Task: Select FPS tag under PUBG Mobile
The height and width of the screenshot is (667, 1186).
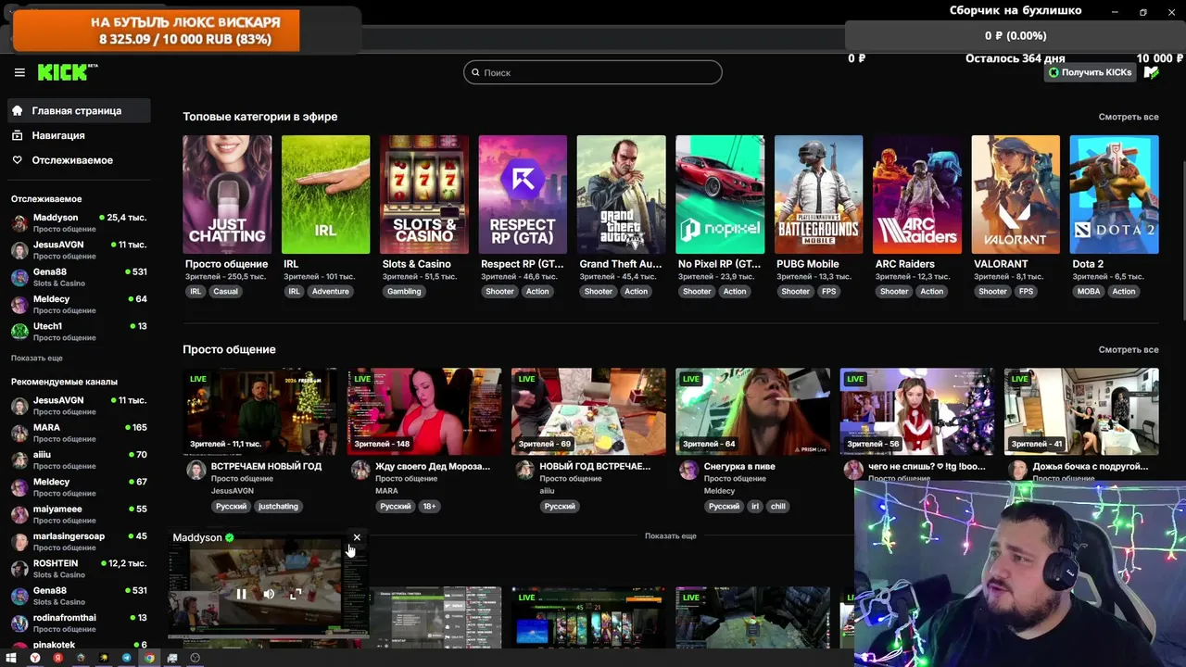Action: [828, 291]
